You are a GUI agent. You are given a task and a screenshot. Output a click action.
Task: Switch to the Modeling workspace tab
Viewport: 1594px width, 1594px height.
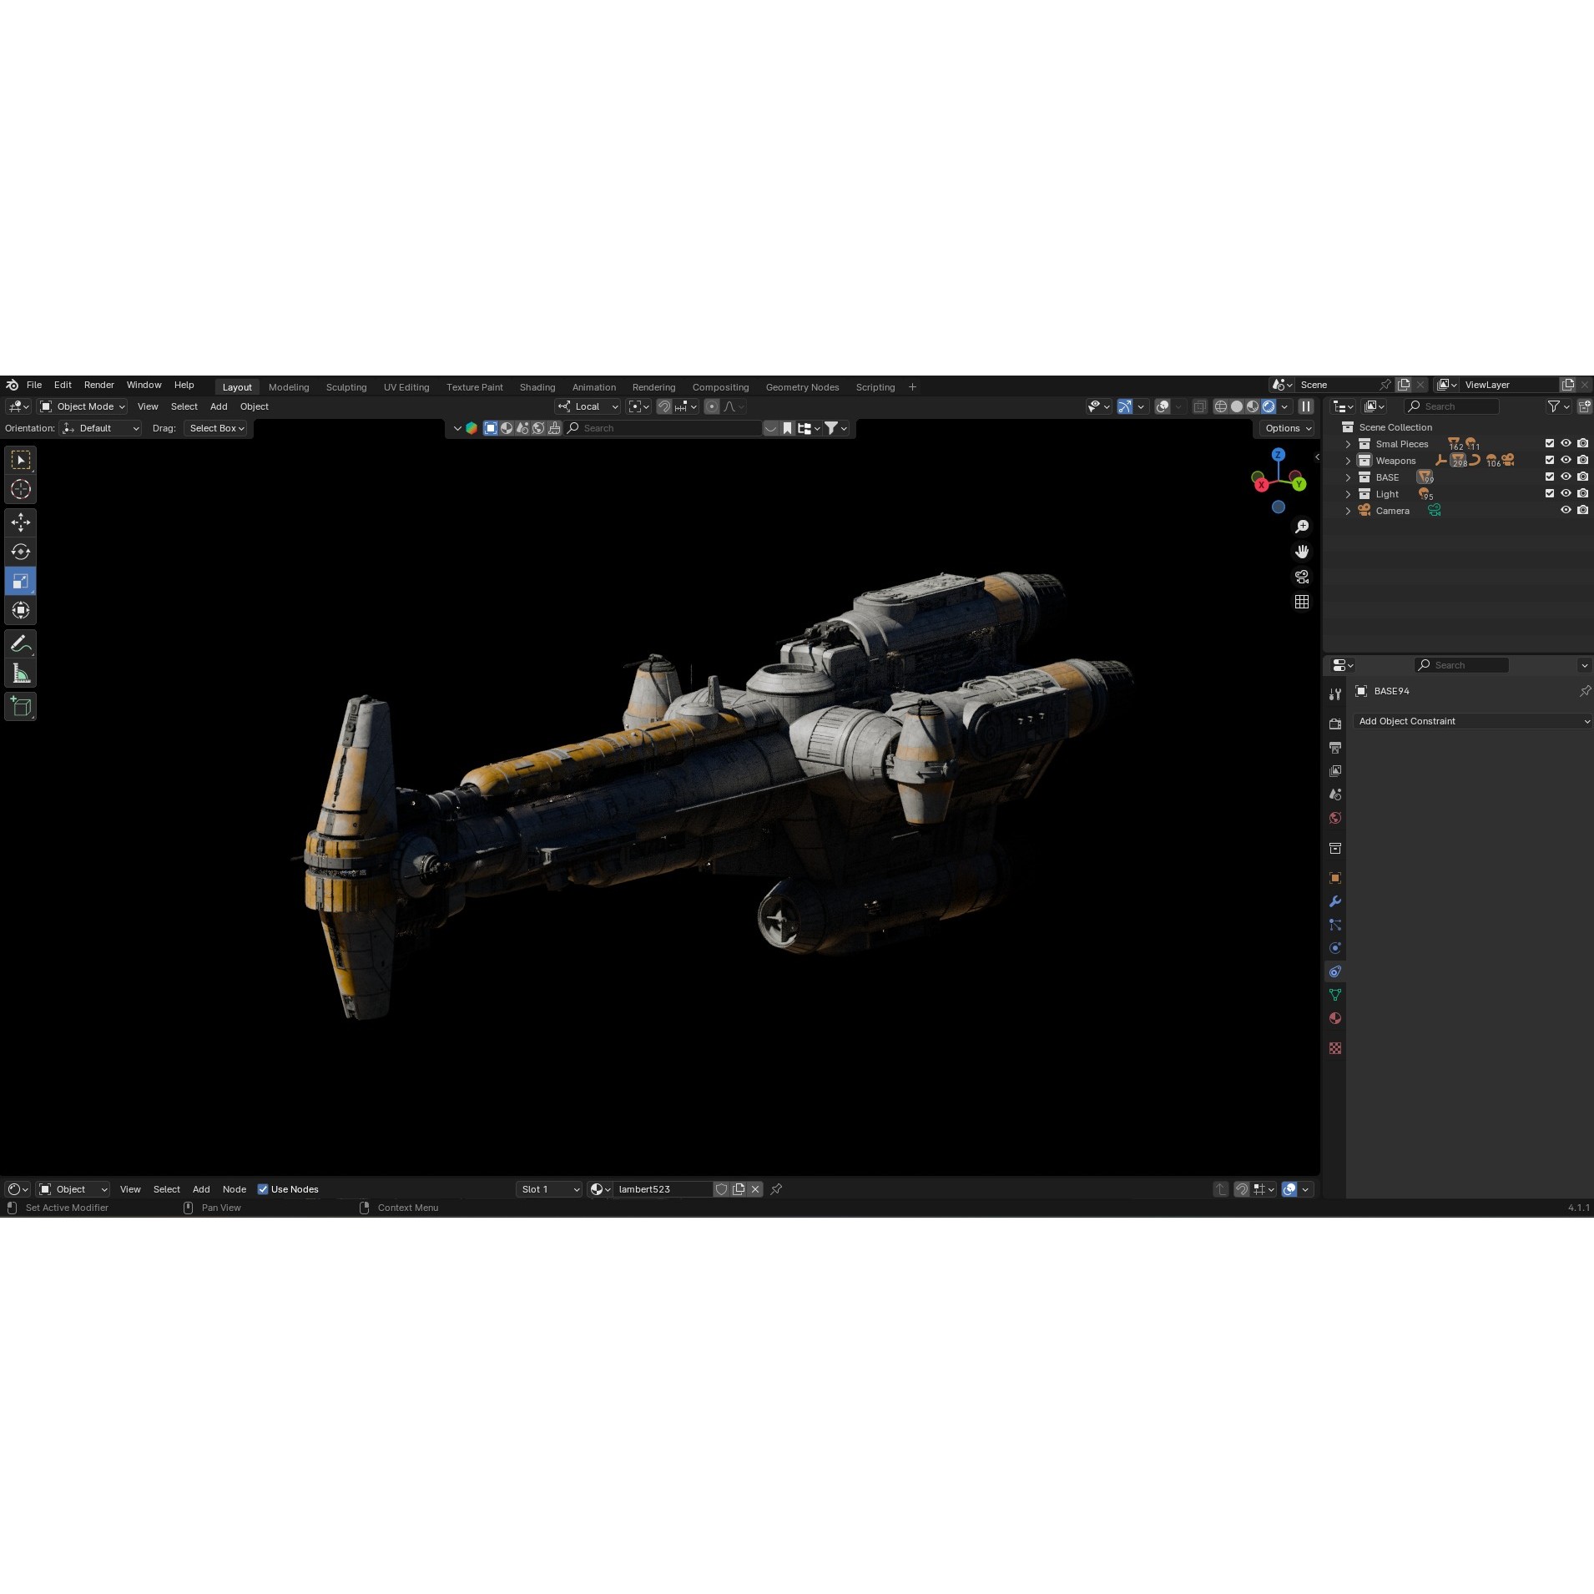(289, 387)
